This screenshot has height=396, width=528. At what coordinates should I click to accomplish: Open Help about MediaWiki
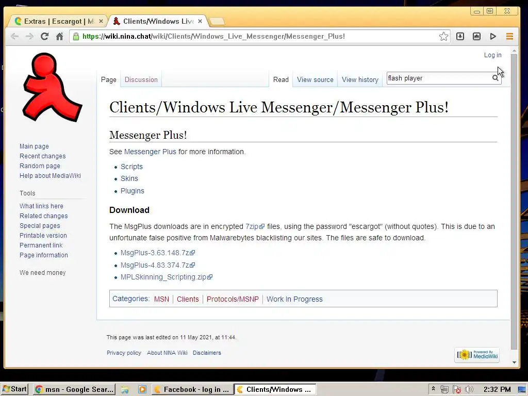click(50, 175)
